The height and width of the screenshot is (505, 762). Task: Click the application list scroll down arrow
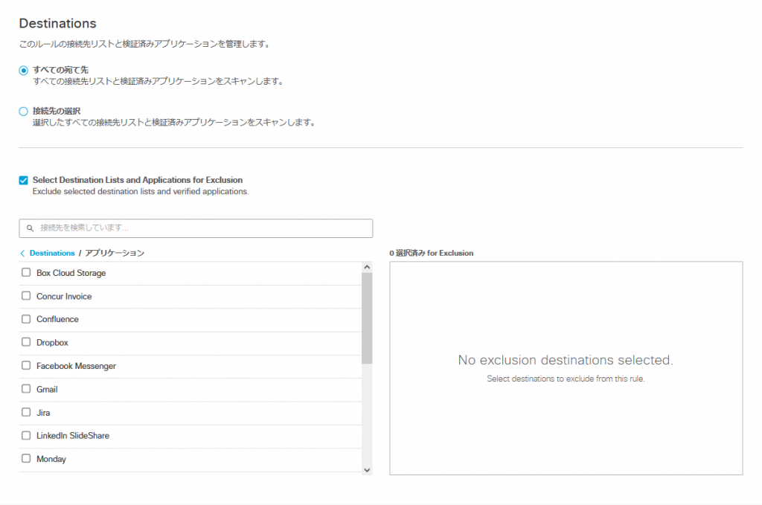click(x=367, y=470)
